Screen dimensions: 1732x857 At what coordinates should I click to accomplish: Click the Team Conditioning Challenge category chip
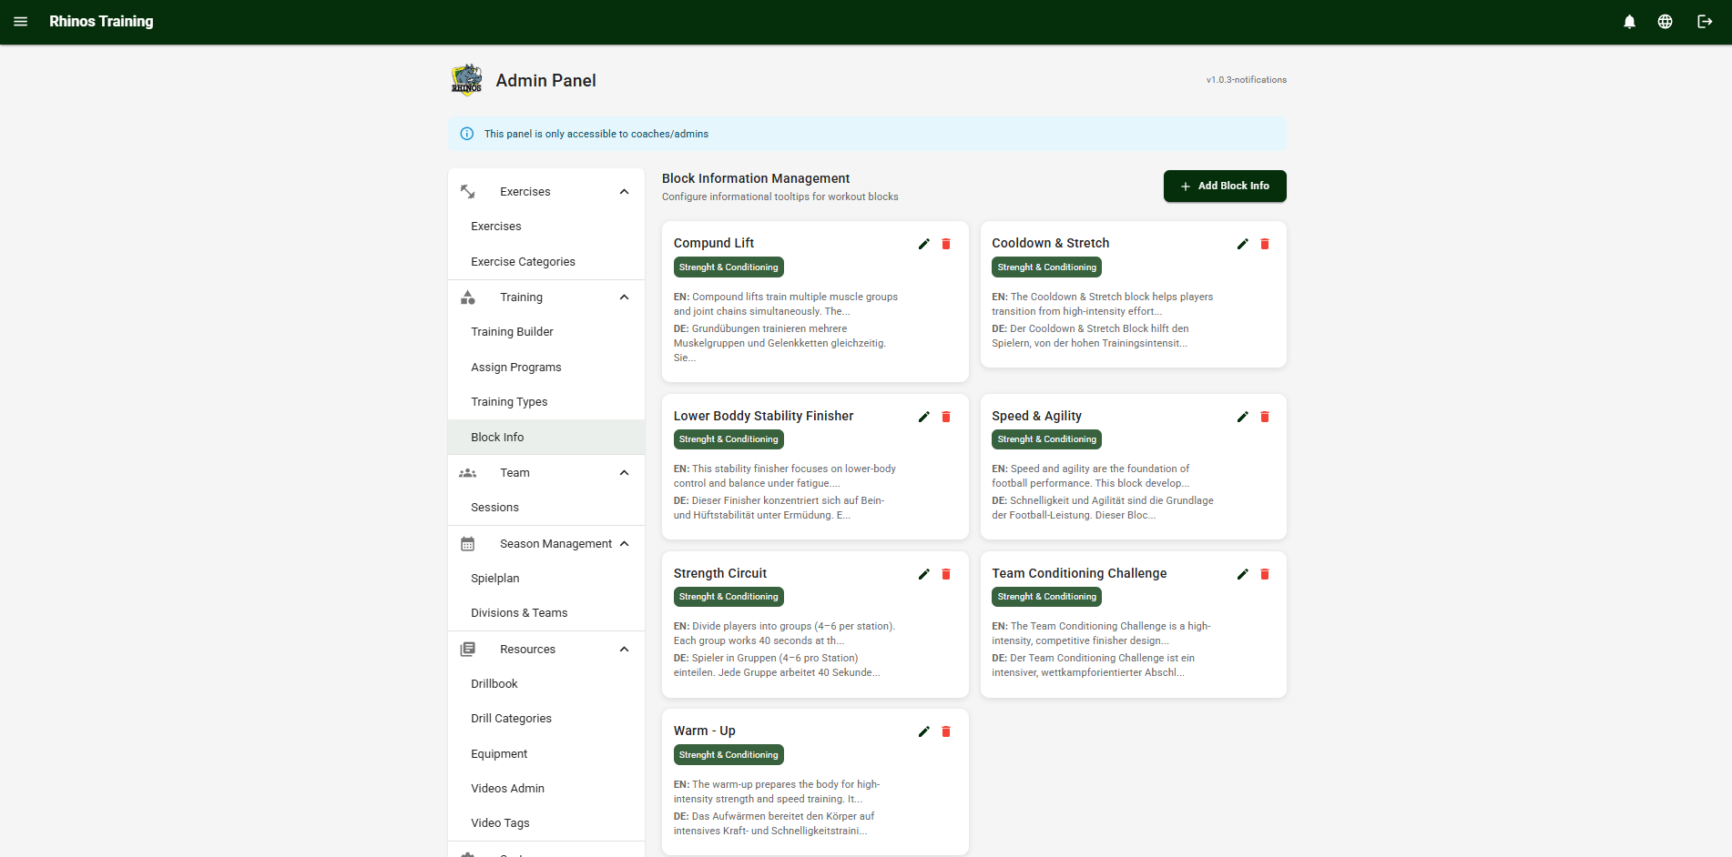1047,597
